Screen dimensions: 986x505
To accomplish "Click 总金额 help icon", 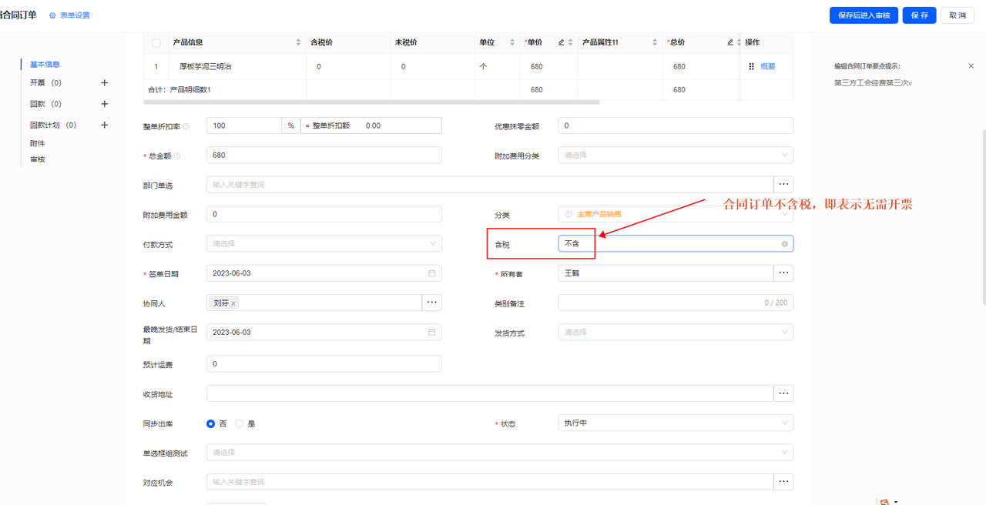I will pos(177,156).
